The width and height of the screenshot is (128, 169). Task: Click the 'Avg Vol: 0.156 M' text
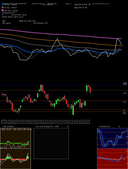82,5
